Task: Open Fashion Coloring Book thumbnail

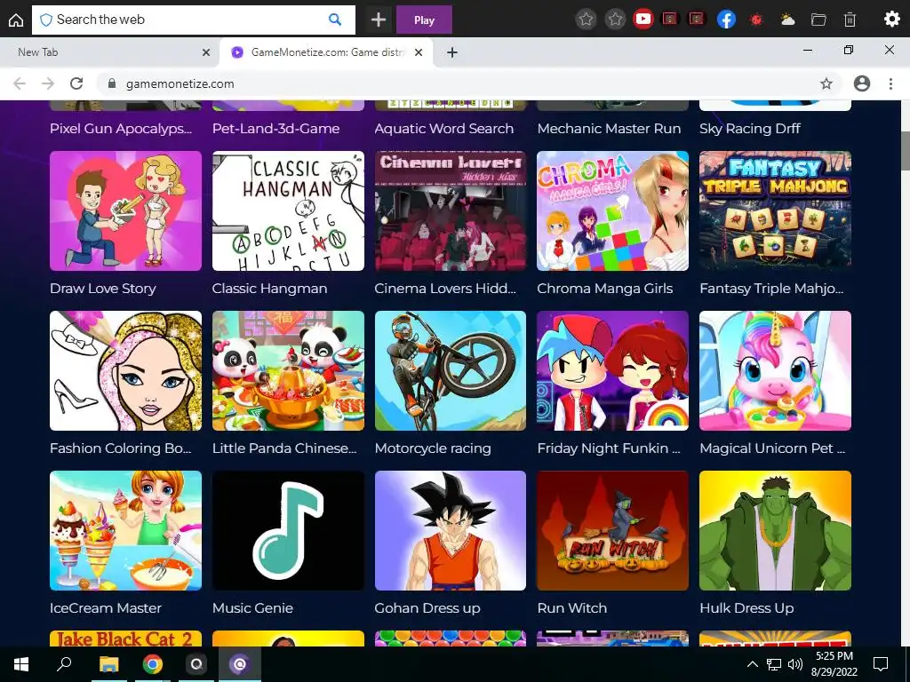Action: [126, 370]
